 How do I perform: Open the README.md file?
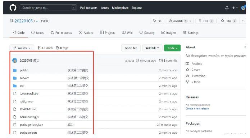(x=28, y=109)
